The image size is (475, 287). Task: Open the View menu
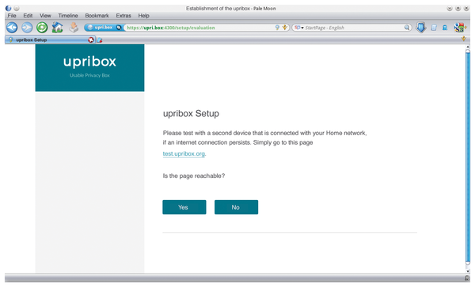coord(45,16)
